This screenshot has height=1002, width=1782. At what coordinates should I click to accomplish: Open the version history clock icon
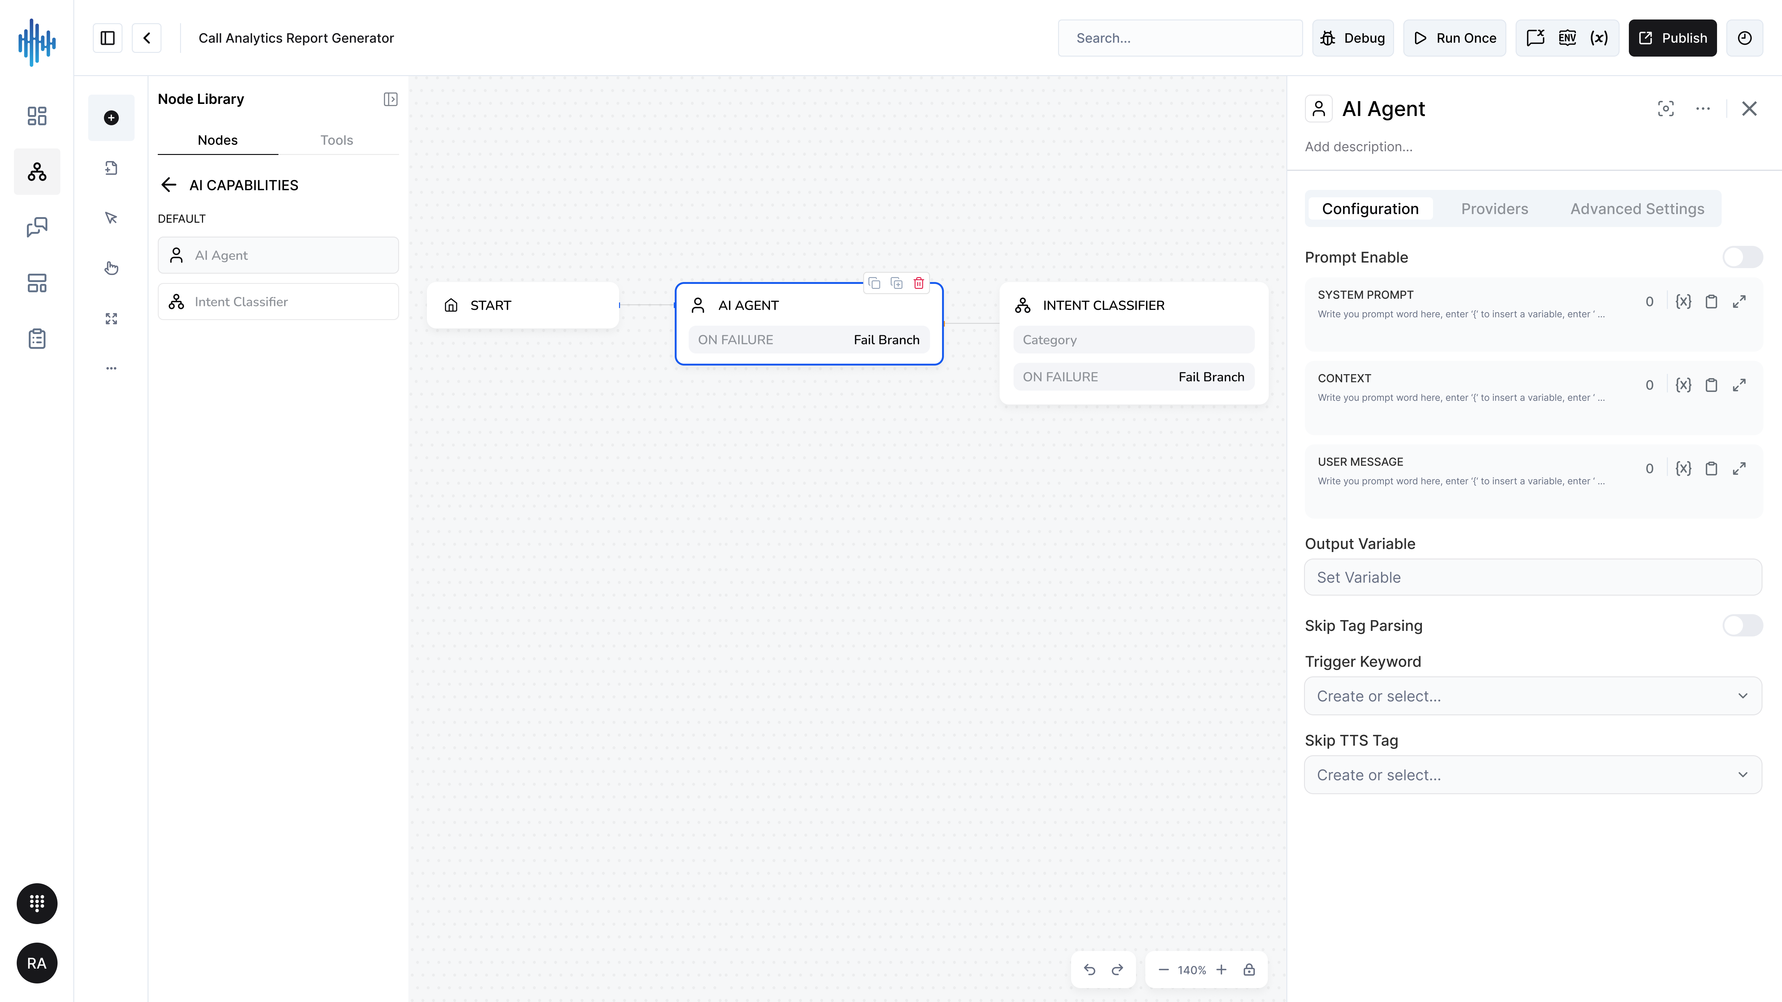pyautogui.click(x=1745, y=38)
